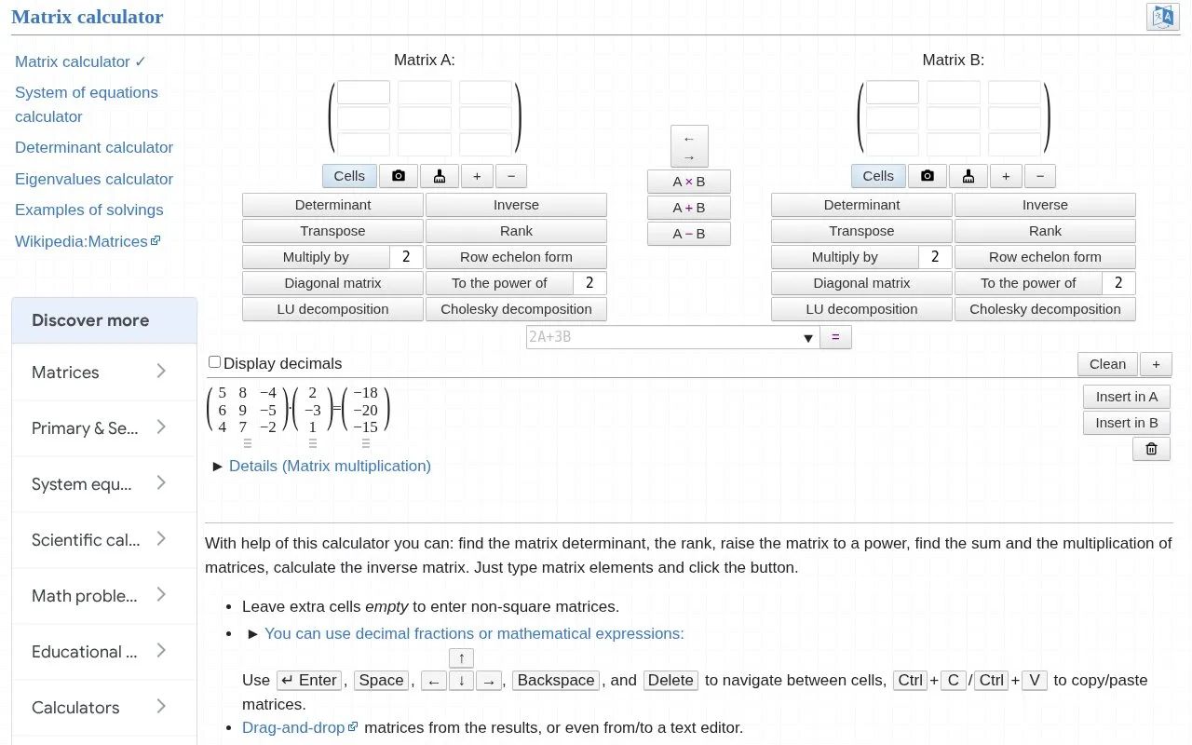Open the language translate icon
This screenshot has width=1192, height=745.
click(x=1162, y=17)
